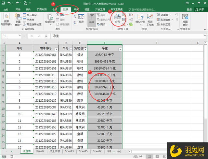This screenshot has width=208, height=159.
Task: Open the Name Box dropdown arrow
Action: pyautogui.click(x=20, y=36)
